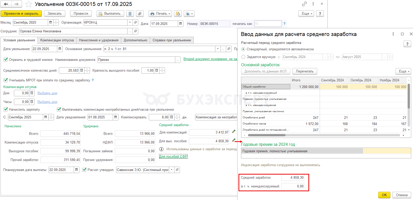Screen dimensions: 413x200
Task: Open employee Орлова card icon
Action: pyautogui.click(x=136, y=31)
